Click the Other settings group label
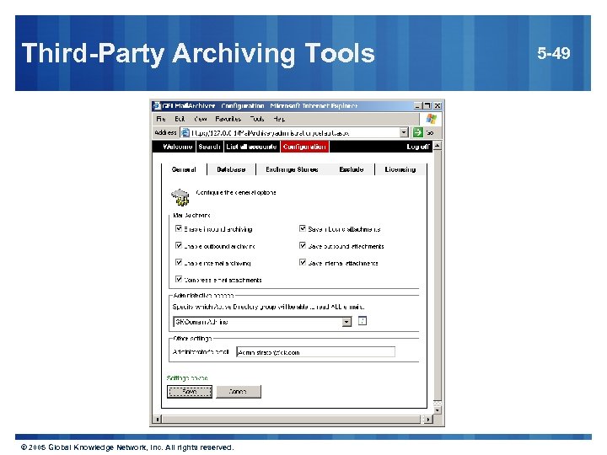Viewport: 607px width, 455px height. [192, 339]
